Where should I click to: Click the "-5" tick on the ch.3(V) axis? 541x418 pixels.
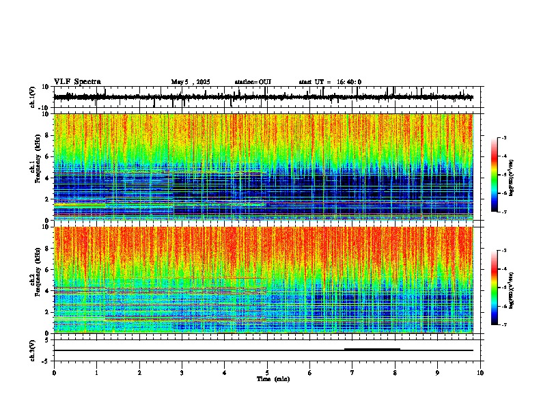[46, 361]
